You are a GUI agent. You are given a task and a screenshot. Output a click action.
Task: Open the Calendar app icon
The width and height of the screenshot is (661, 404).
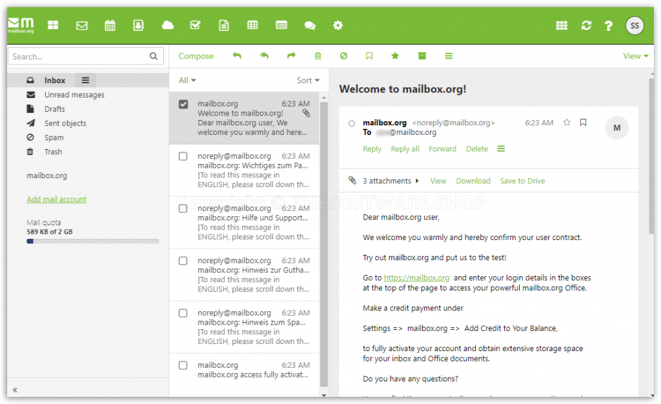point(110,25)
